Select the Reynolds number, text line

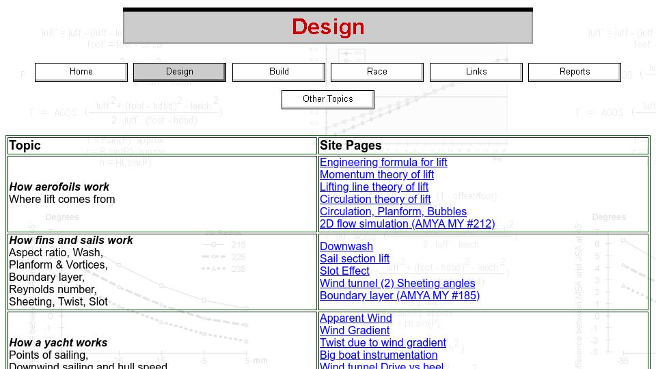(x=53, y=290)
